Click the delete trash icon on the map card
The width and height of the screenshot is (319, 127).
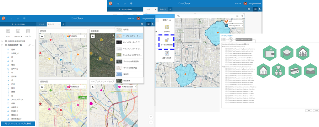242,16
